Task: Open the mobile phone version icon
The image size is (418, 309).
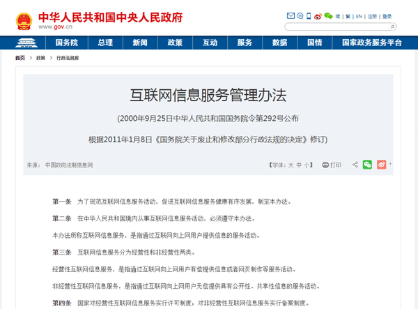Action: click(x=309, y=16)
